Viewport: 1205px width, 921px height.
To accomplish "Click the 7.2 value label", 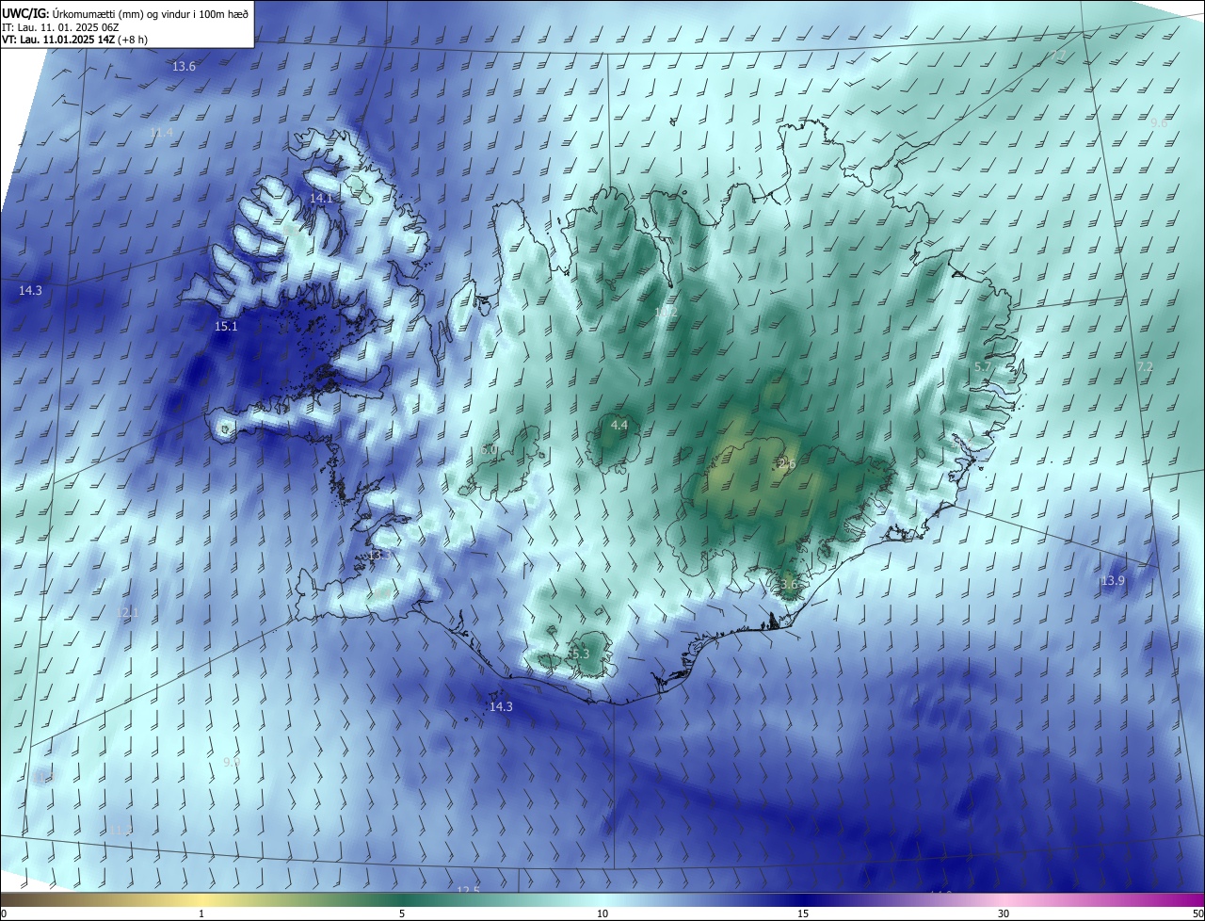I will click(1145, 367).
